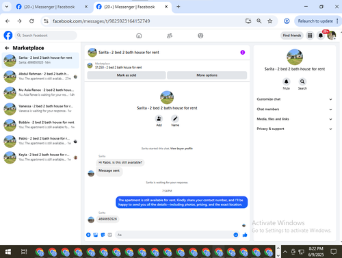Open Abdul Rehman conversation
This screenshot has width=342, height=258.
pos(40,77)
